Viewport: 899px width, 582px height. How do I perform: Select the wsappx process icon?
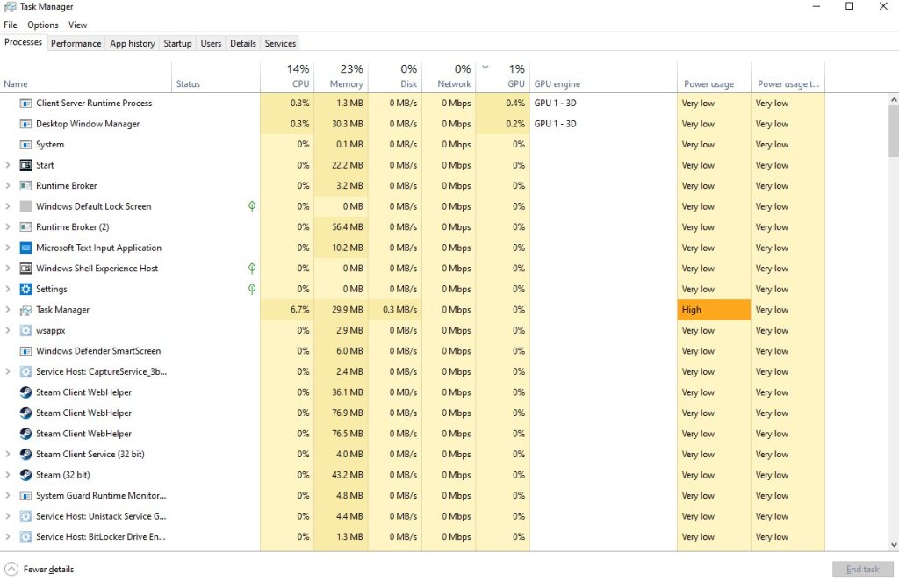(25, 330)
